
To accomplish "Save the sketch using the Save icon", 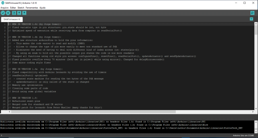I will click(x=24, y=13).
